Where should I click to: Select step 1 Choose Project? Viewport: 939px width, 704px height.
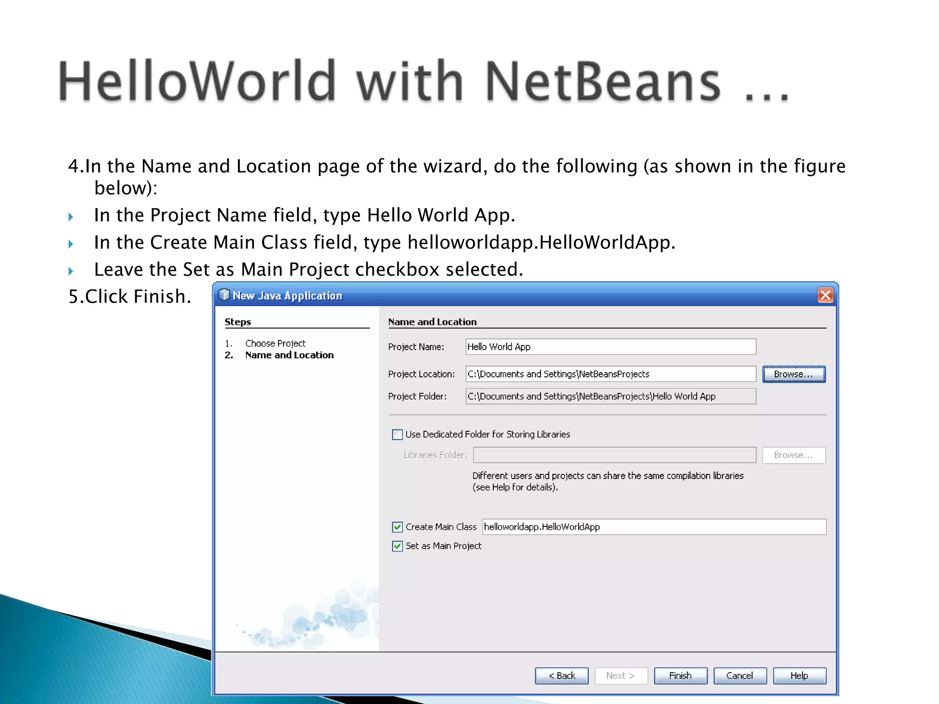[275, 343]
